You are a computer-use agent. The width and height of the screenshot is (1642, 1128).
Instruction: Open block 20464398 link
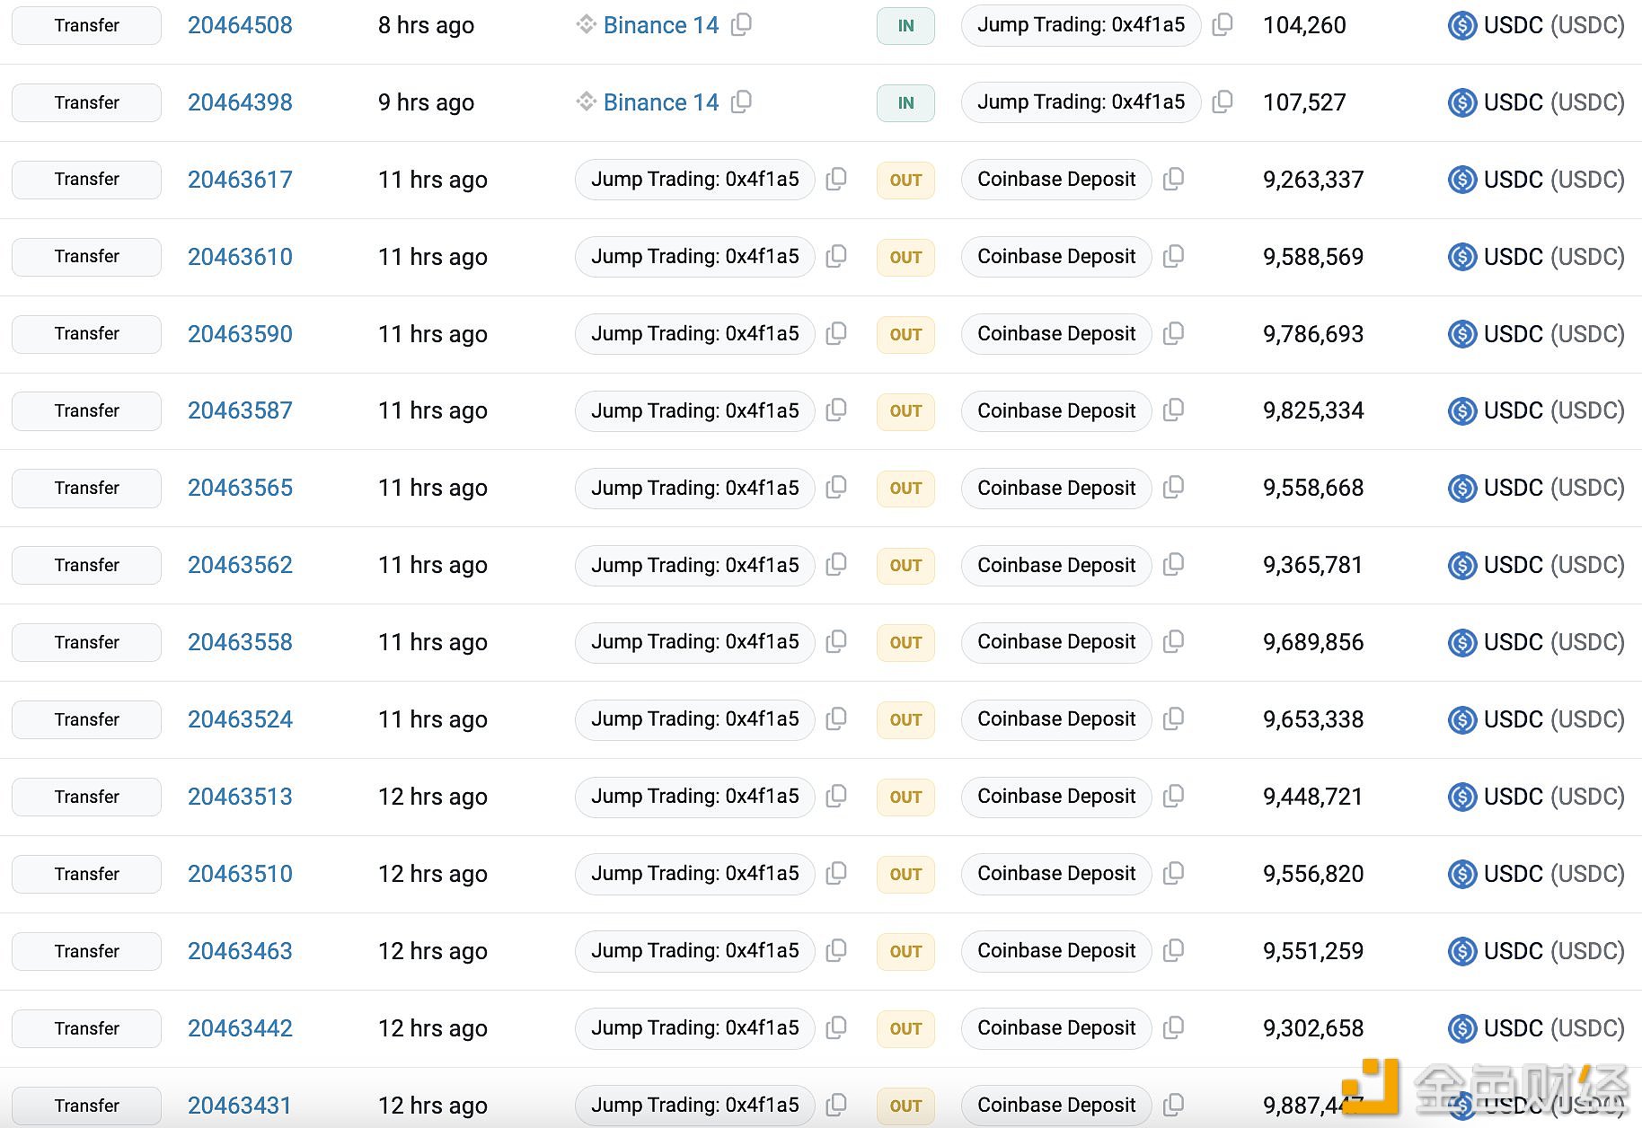click(240, 102)
